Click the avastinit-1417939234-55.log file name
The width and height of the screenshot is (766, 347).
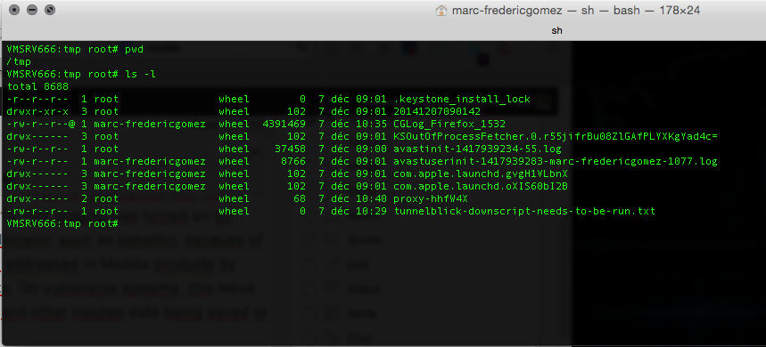tap(477, 149)
